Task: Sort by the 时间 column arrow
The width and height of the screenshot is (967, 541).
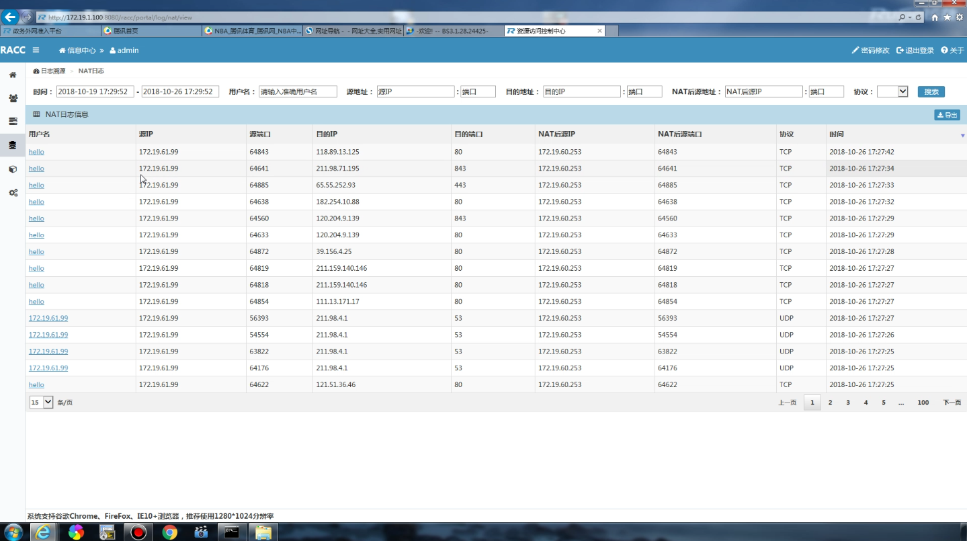Action: pyautogui.click(x=962, y=135)
